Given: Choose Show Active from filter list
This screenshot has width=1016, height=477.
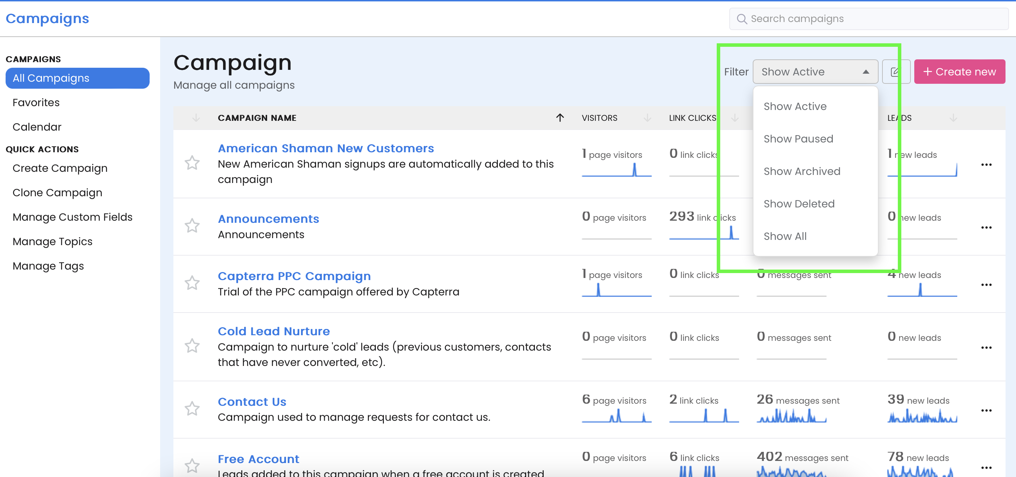Looking at the screenshot, I should [x=815, y=107].
